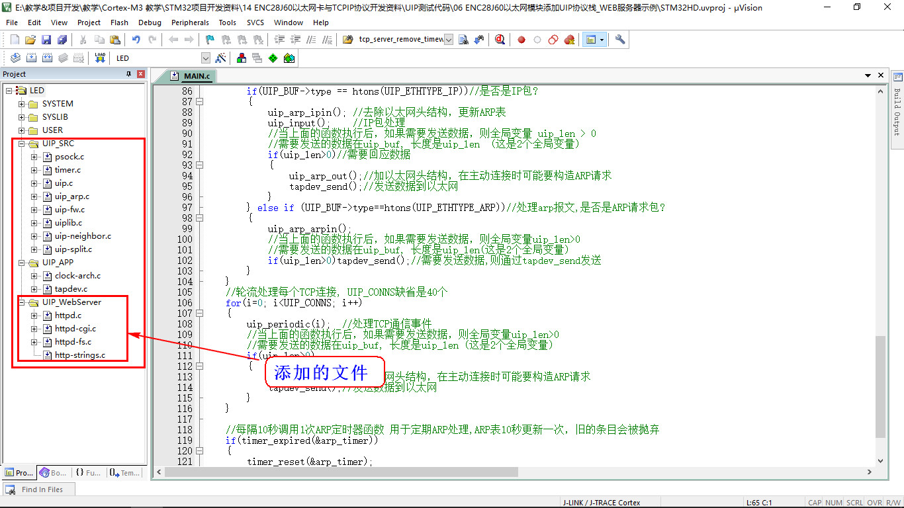The image size is (904, 508).
Task: Open the Project menu
Action: pyautogui.click(x=89, y=22)
